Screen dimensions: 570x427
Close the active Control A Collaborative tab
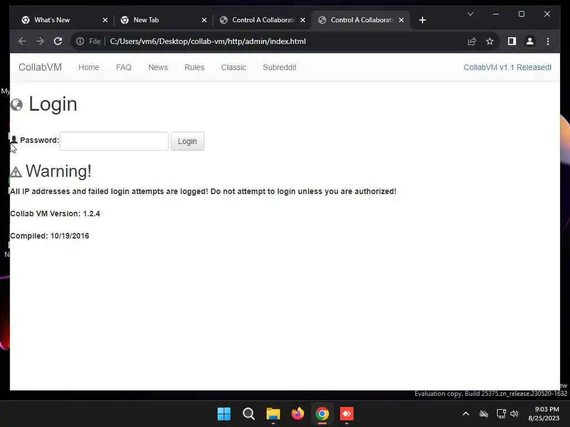(401, 20)
